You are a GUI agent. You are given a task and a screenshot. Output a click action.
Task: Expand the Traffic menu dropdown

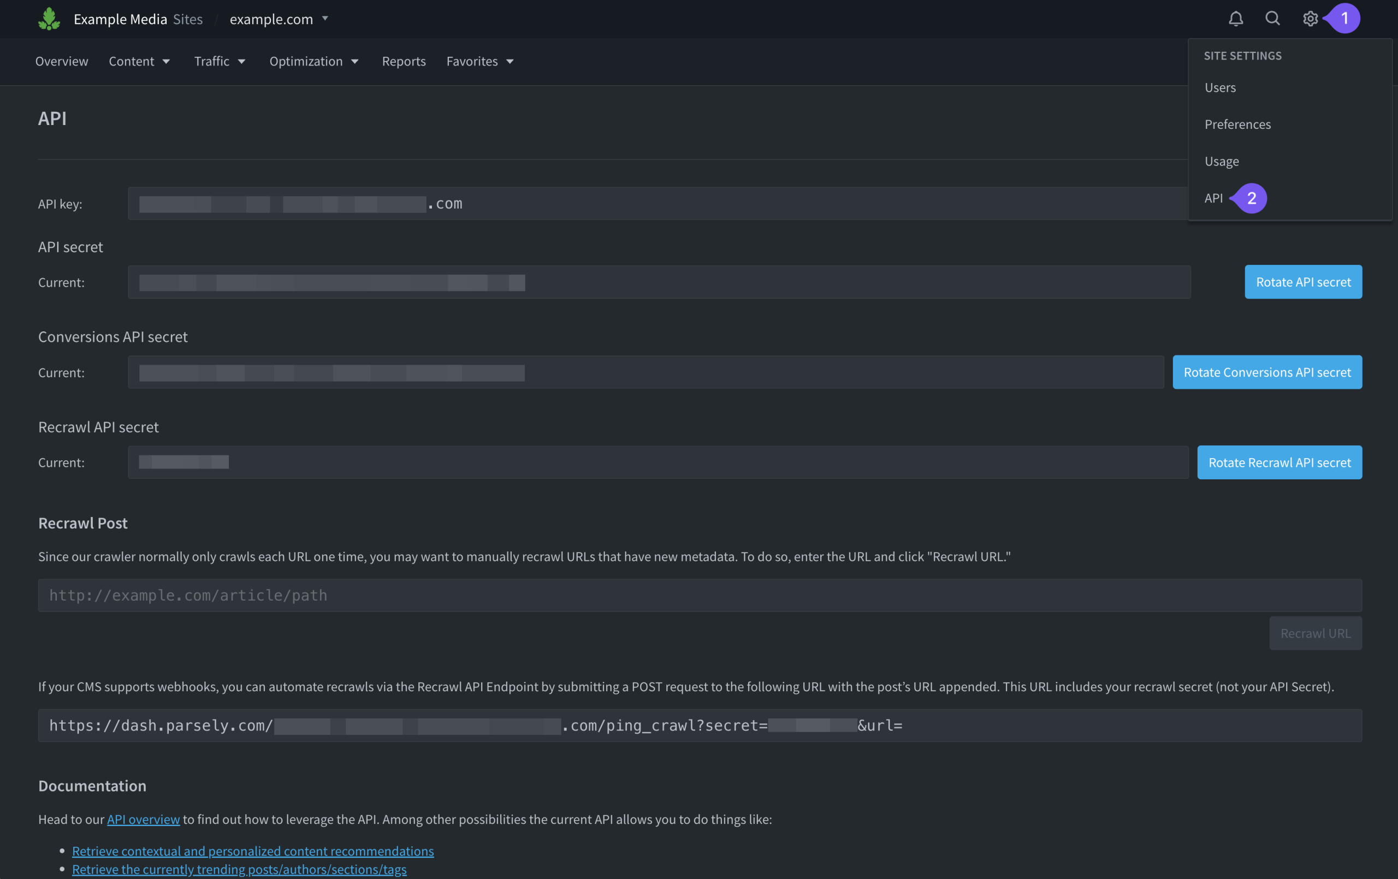(220, 61)
